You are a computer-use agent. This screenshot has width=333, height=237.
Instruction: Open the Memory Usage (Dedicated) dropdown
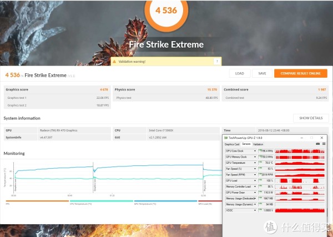(x=255, y=199)
